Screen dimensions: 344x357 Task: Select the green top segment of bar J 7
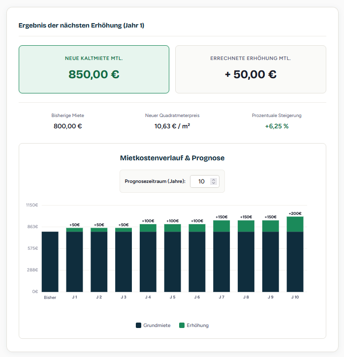pyautogui.click(x=221, y=226)
